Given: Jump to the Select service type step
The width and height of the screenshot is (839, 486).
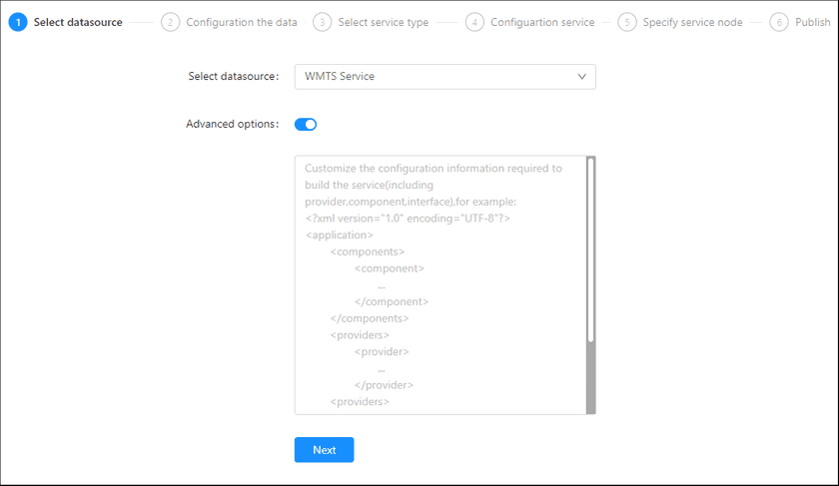Looking at the screenshot, I should pos(383,22).
